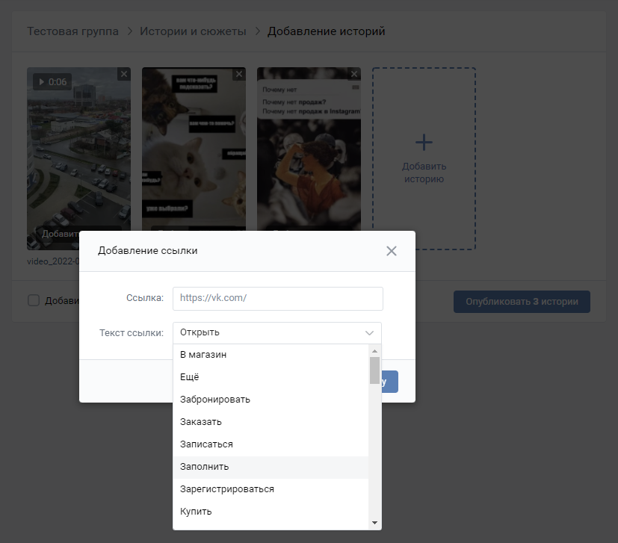Remove the cat meme story
Viewport: 618px width, 543px height.
[x=239, y=74]
